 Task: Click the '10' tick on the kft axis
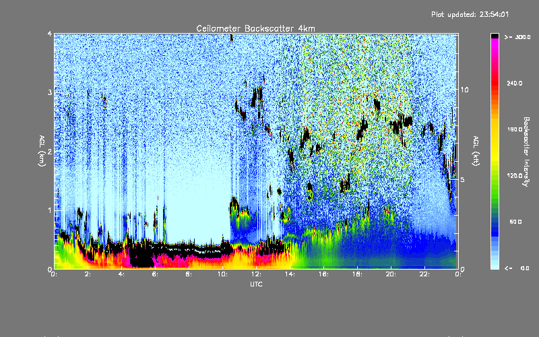pos(464,90)
